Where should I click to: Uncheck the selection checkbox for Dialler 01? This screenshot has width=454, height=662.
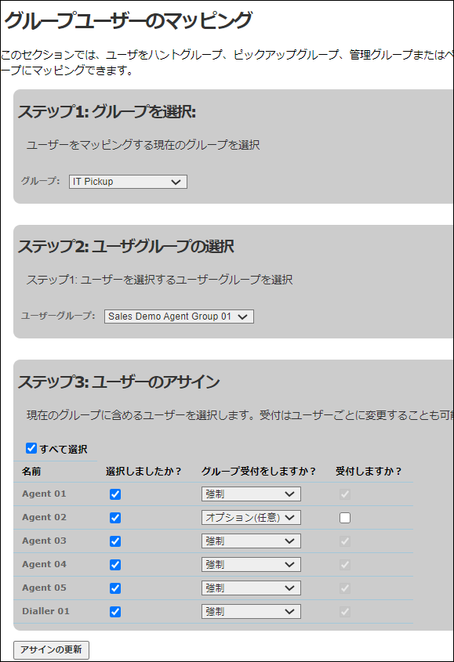(x=115, y=612)
